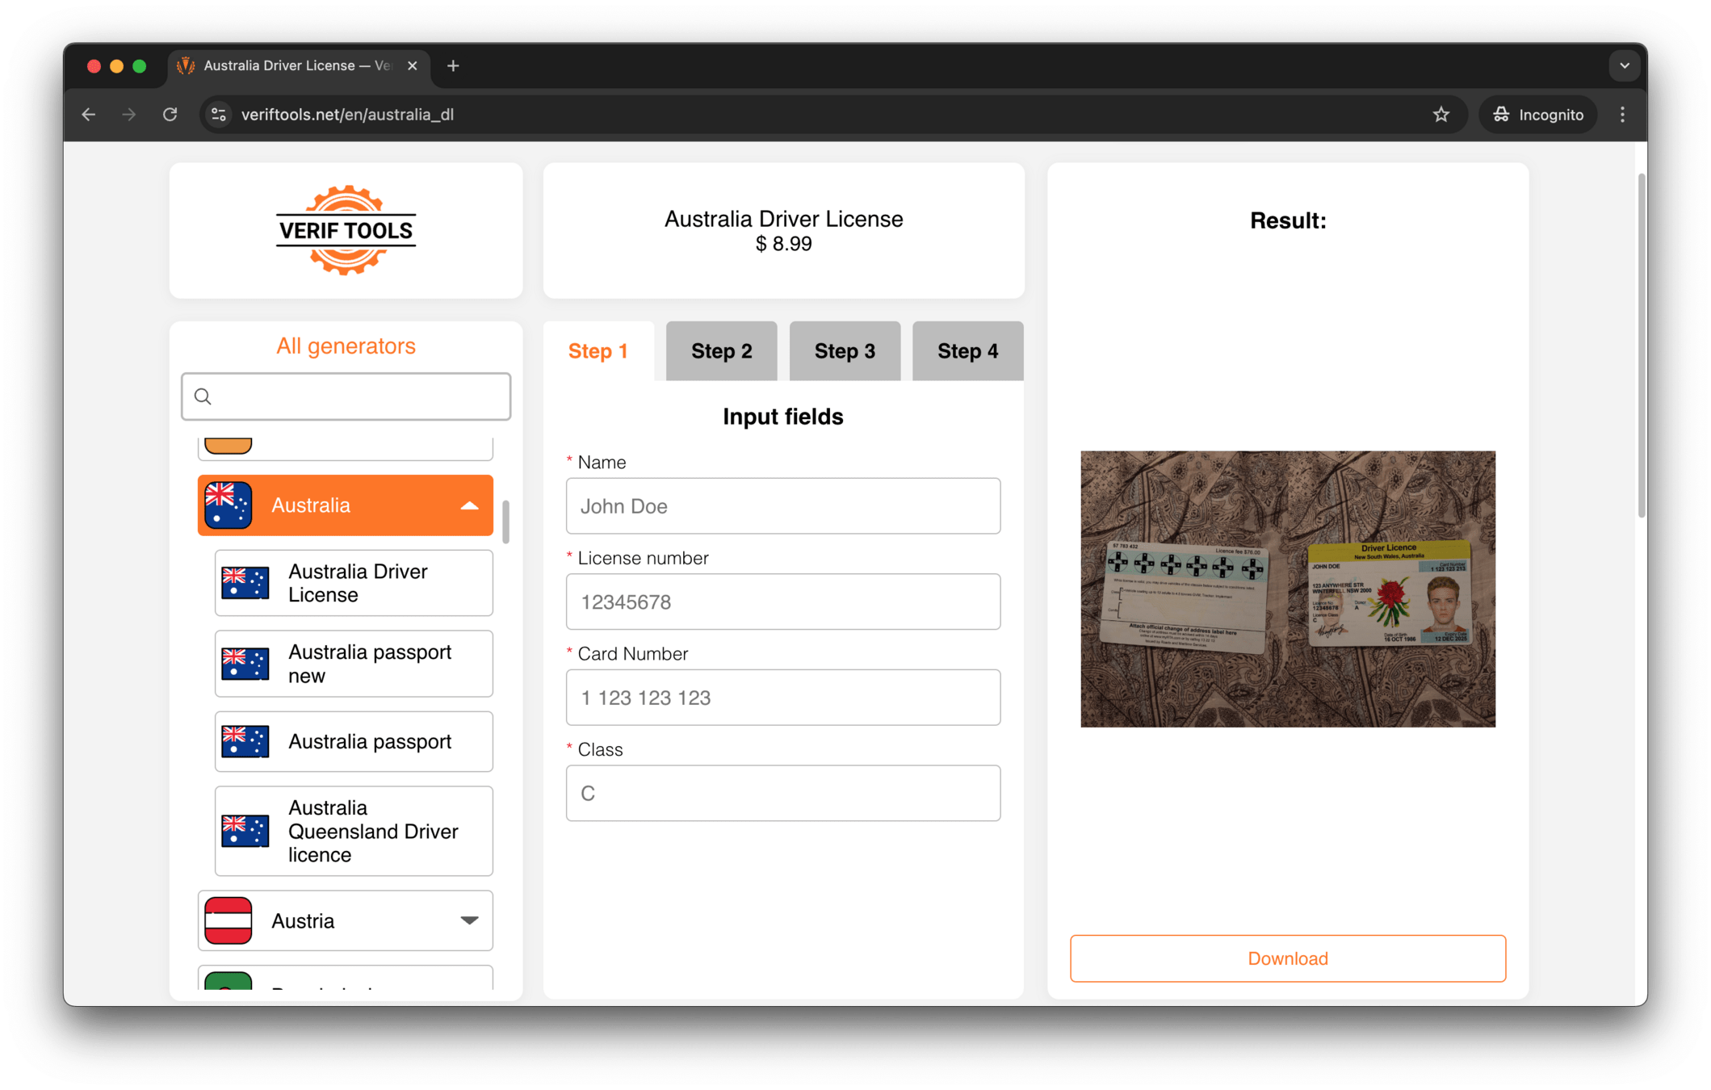Viewport: 1711px width, 1090px height.
Task: Click the driver licence result preview image
Action: (1287, 589)
